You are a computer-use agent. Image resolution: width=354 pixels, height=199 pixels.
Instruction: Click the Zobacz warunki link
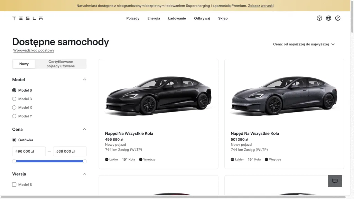261,6
